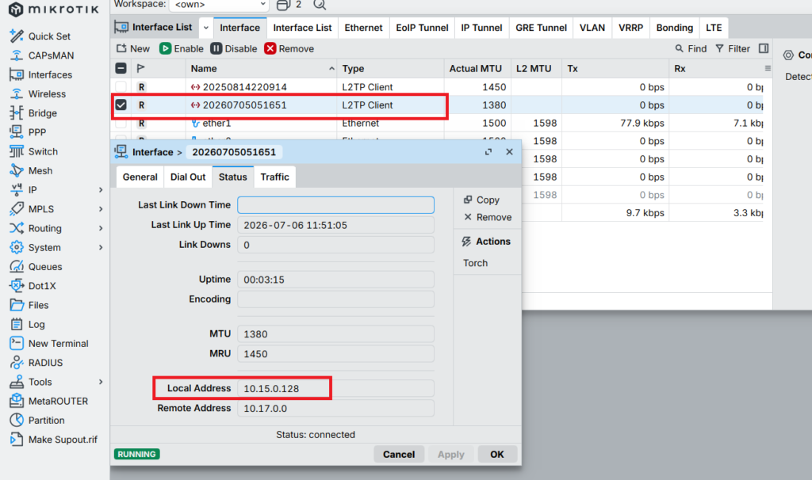812x480 pixels.
Task: Open Filter for interface table
Action: (x=733, y=48)
